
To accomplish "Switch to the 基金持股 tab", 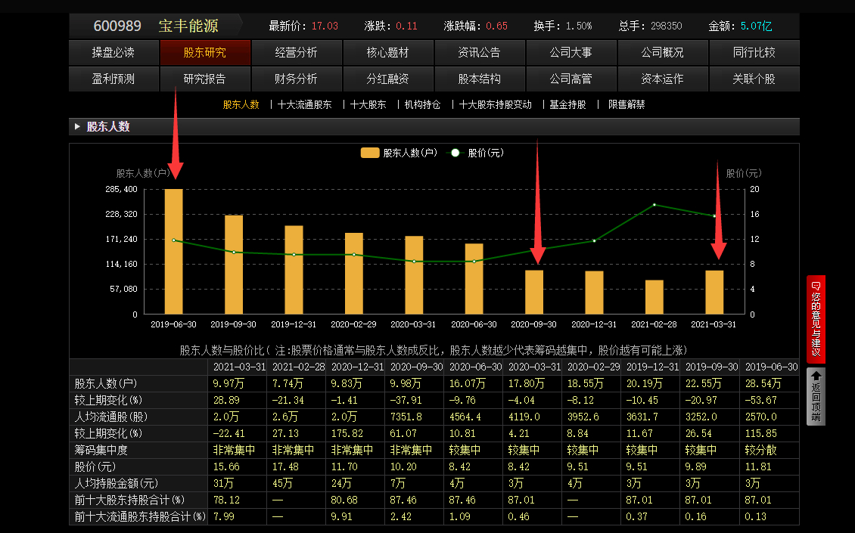I will pos(567,104).
